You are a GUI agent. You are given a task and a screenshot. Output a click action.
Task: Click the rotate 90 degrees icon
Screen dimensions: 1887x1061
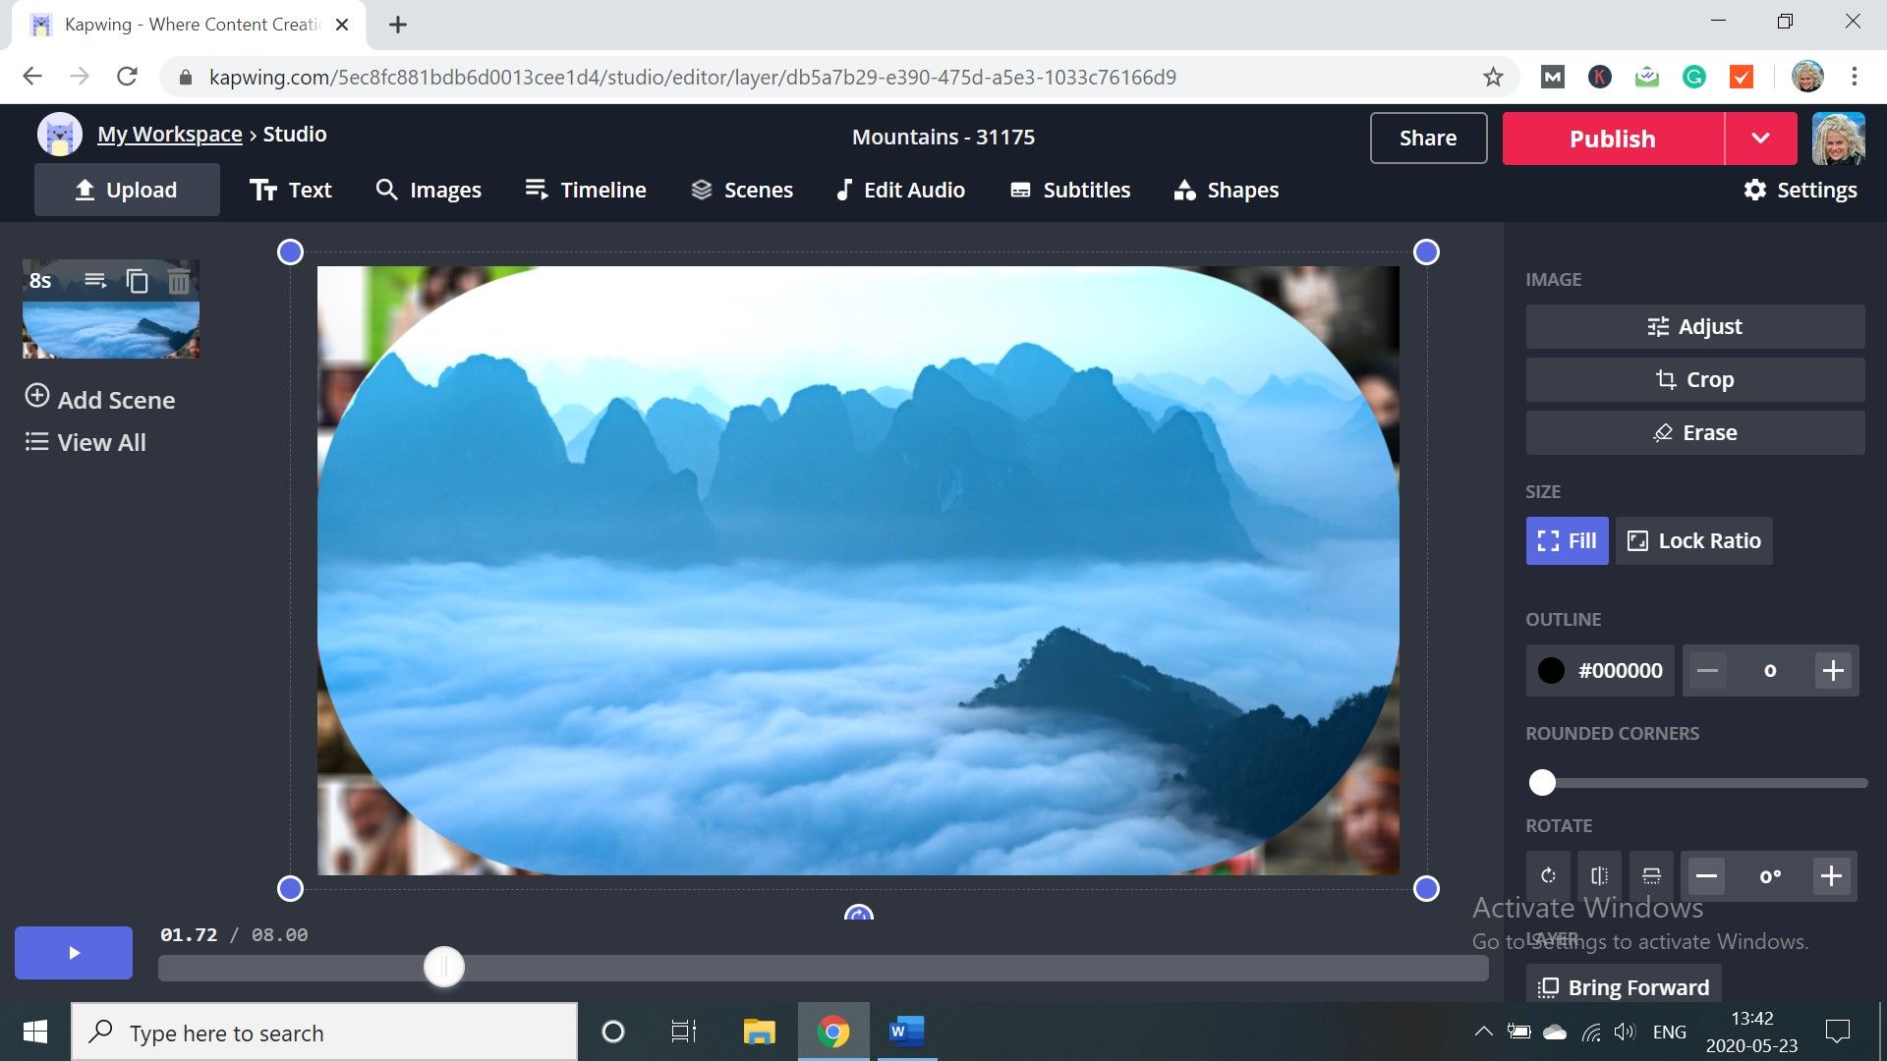[1548, 875]
